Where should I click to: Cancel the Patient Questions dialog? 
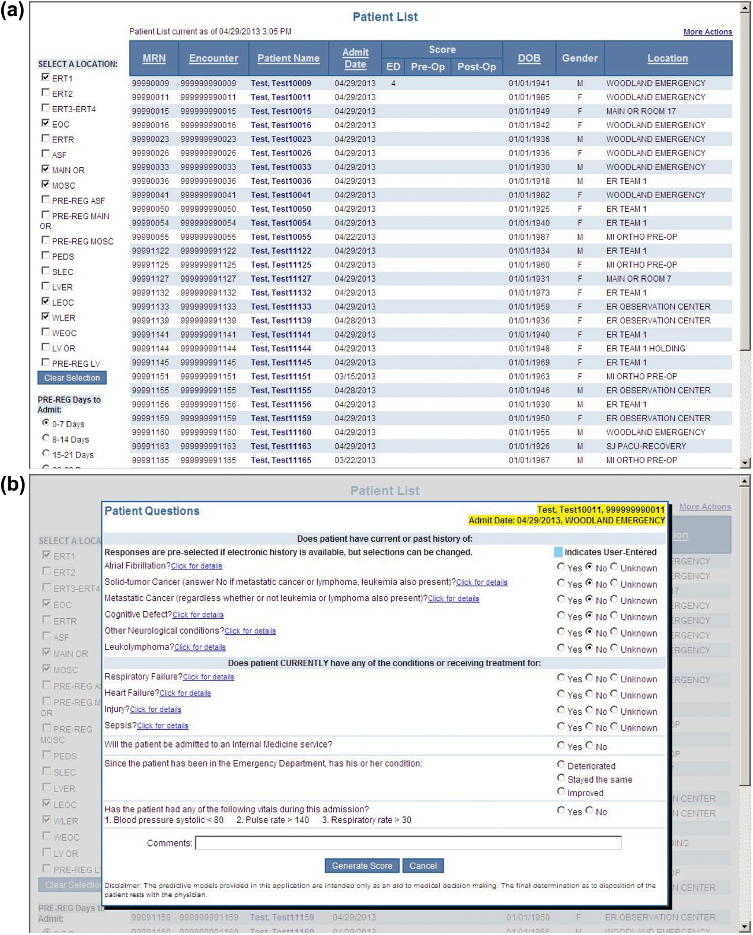(x=423, y=866)
